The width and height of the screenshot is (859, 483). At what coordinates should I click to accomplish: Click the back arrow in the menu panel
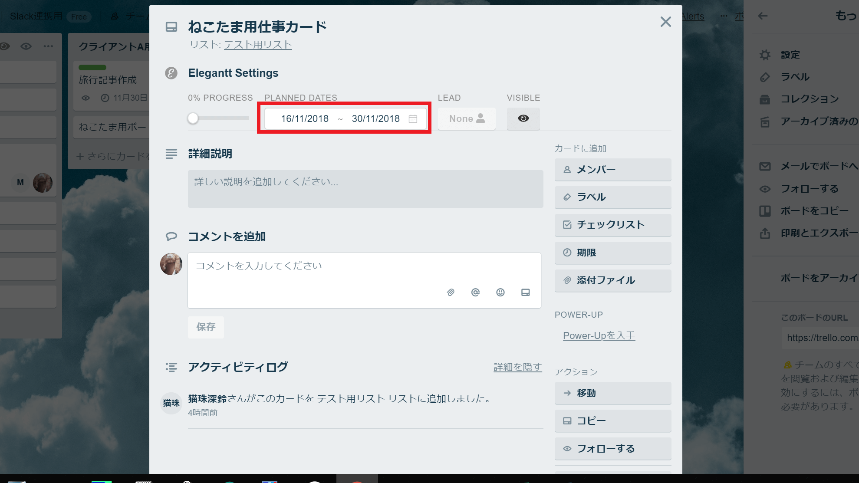(763, 16)
